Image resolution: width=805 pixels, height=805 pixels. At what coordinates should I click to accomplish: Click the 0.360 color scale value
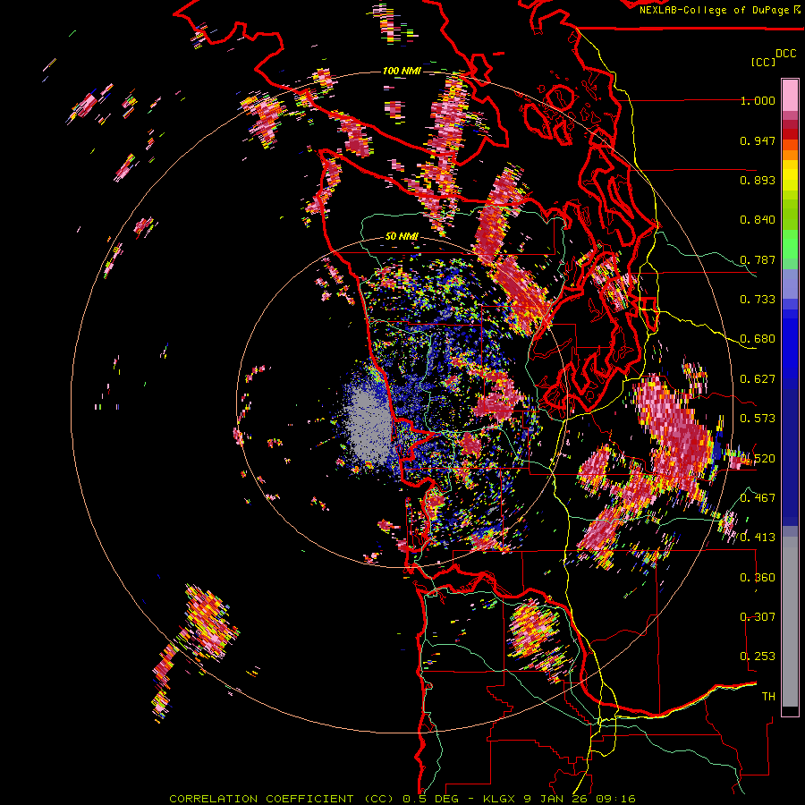[x=758, y=577]
